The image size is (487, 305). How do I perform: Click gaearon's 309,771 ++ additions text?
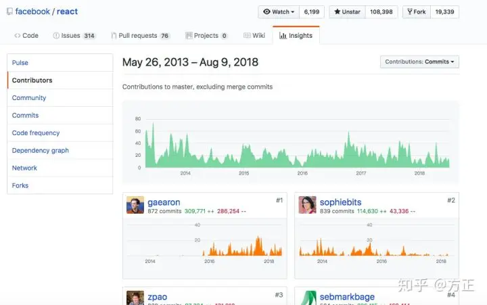click(x=200, y=211)
